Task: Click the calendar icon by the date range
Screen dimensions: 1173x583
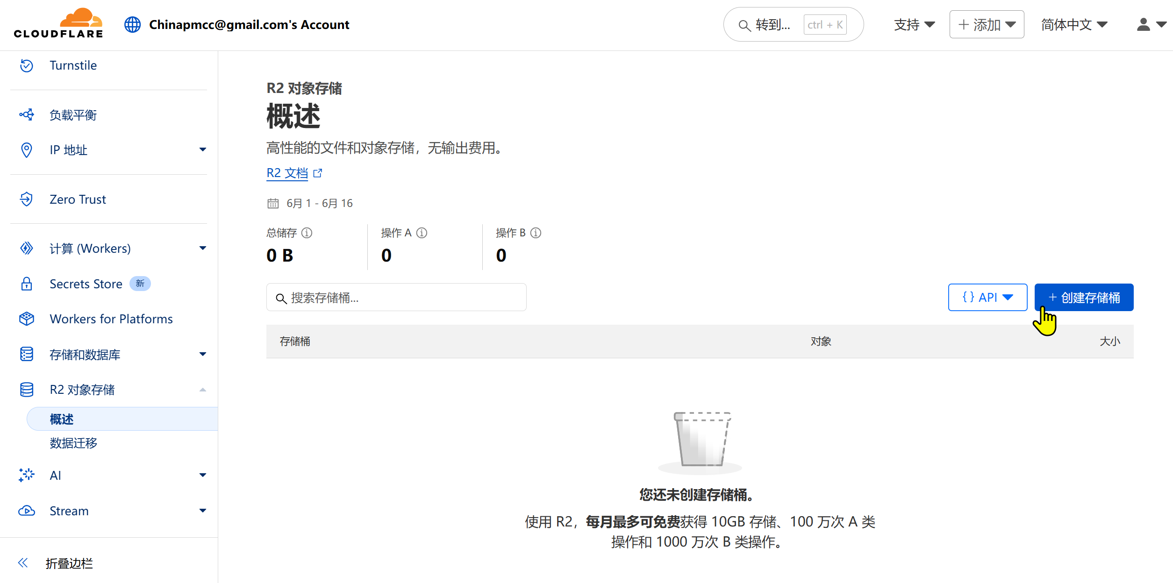Action: coord(273,203)
